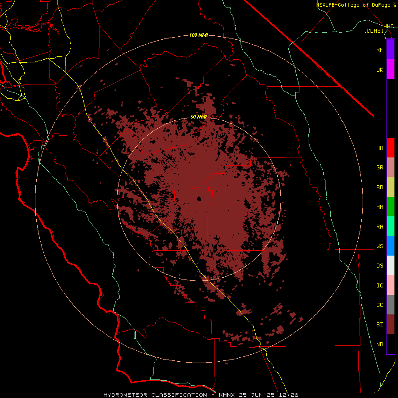Viewport: 398px width, 398px height.
Task: Click the RA legend label
Action: point(379,227)
